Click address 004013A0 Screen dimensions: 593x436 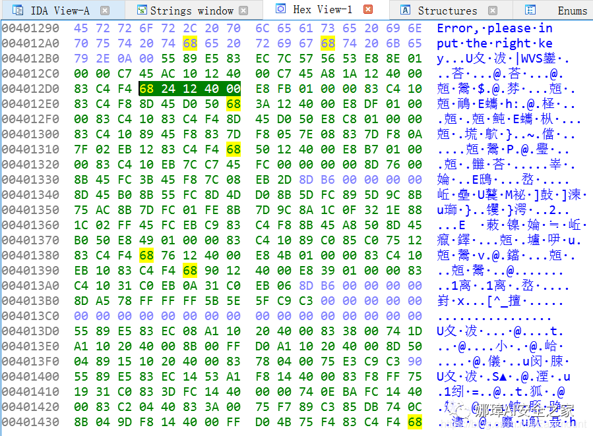click(x=30, y=285)
